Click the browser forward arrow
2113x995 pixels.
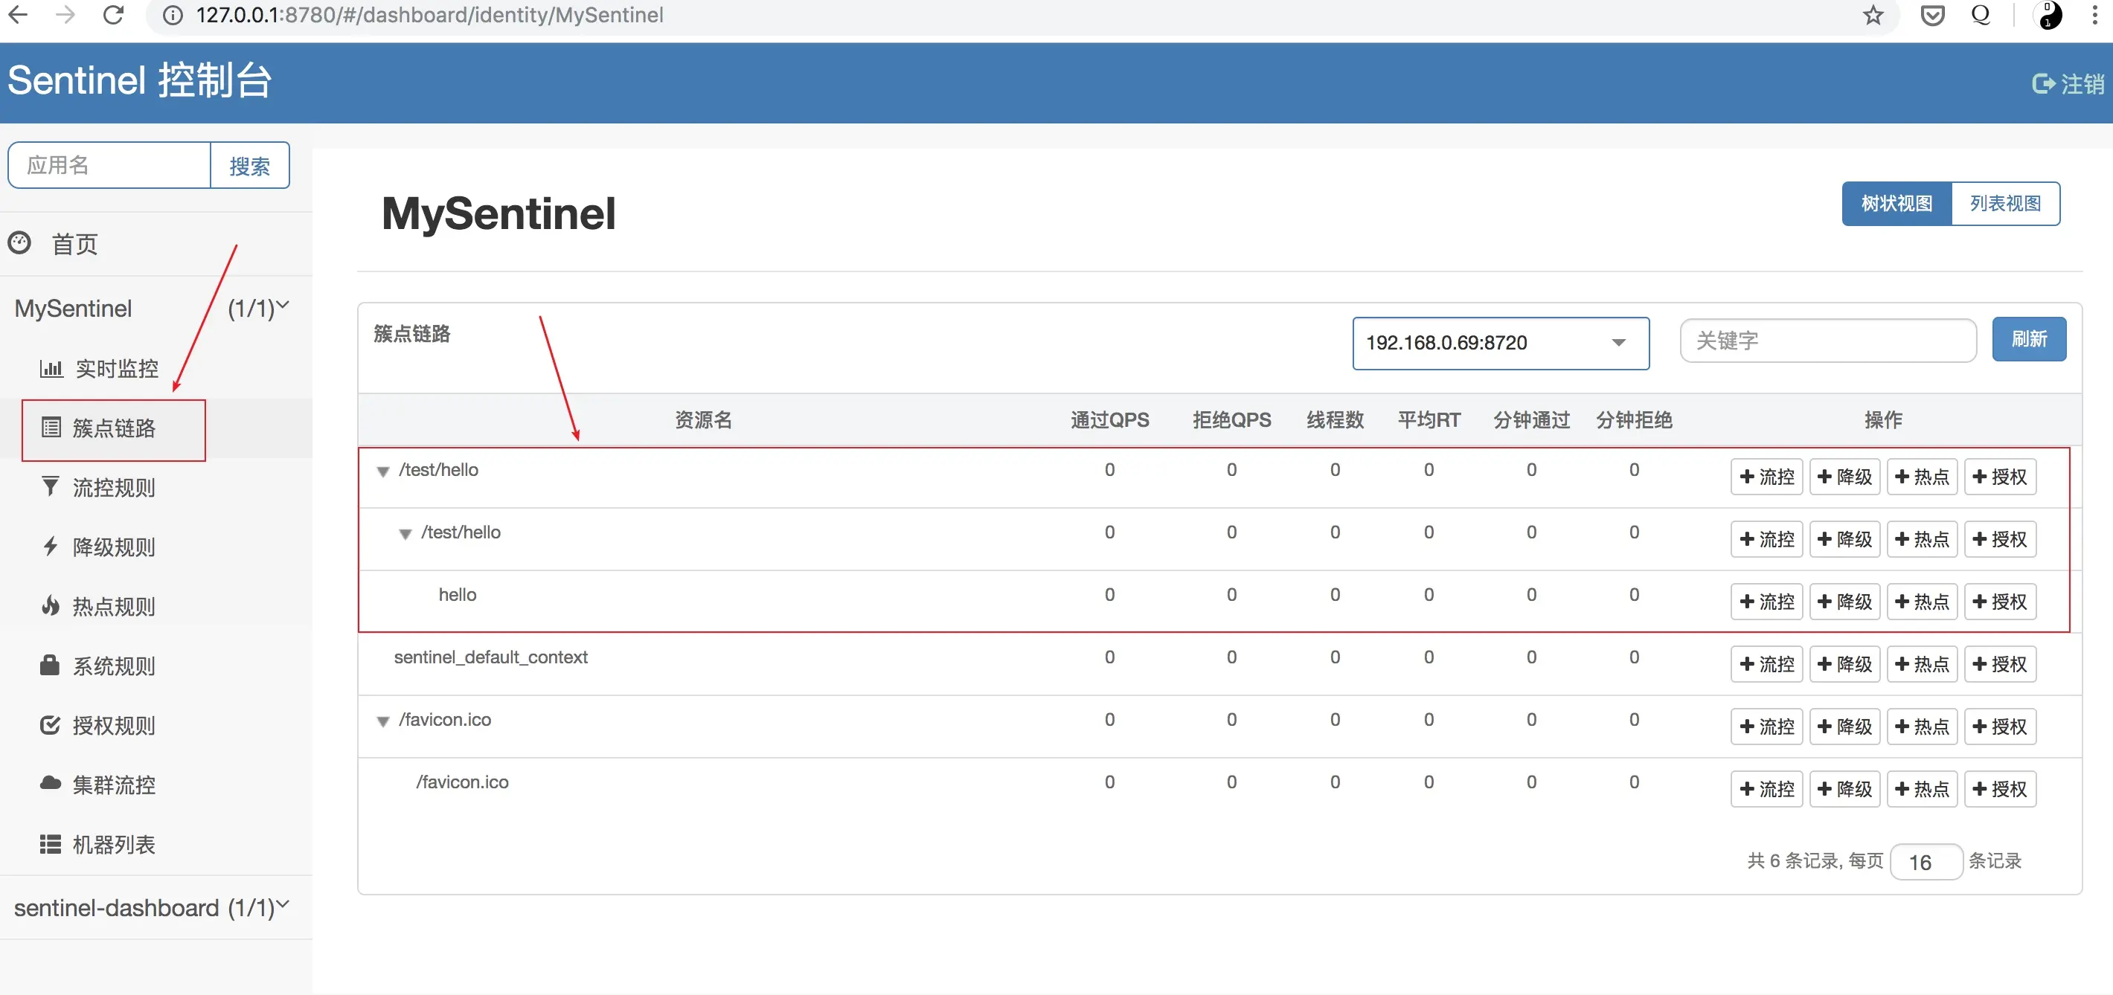pos(65,14)
